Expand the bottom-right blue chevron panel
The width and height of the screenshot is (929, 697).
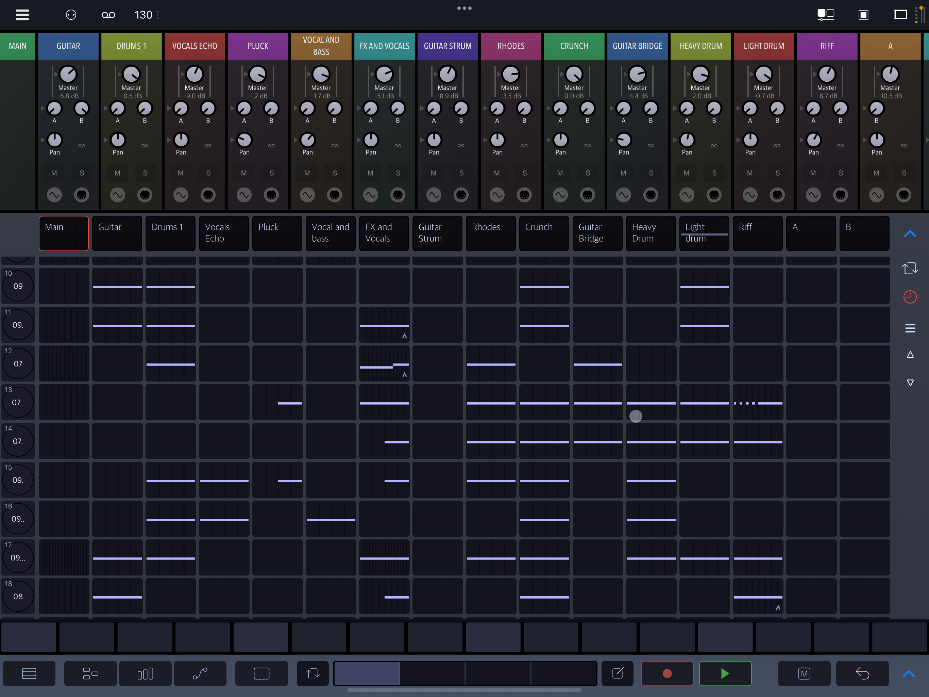(x=908, y=674)
